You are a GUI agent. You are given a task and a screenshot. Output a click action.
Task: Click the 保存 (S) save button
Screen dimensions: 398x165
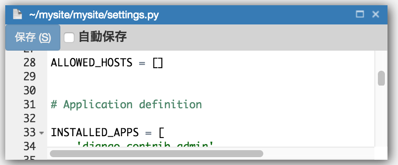point(33,38)
